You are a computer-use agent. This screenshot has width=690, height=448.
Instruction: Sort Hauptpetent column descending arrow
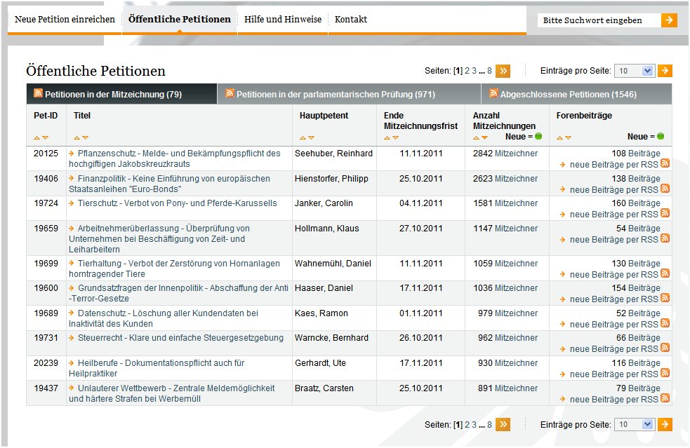pos(311,138)
